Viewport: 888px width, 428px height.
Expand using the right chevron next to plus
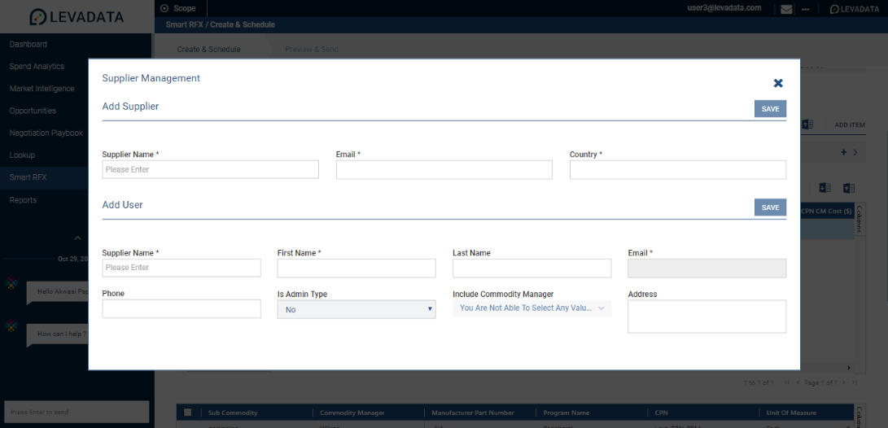(855, 152)
